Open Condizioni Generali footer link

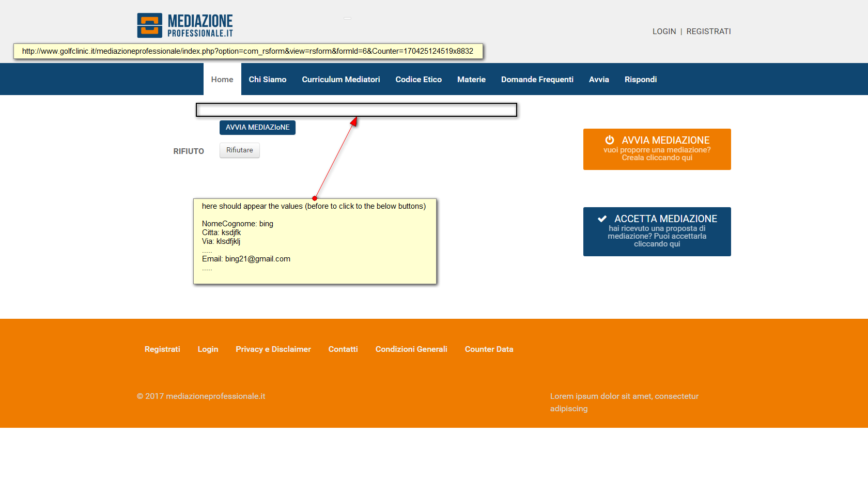click(x=411, y=349)
